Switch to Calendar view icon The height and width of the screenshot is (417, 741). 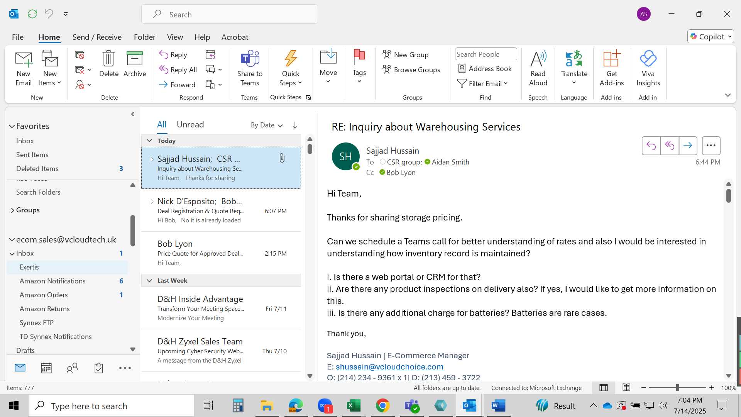tap(46, 368)
